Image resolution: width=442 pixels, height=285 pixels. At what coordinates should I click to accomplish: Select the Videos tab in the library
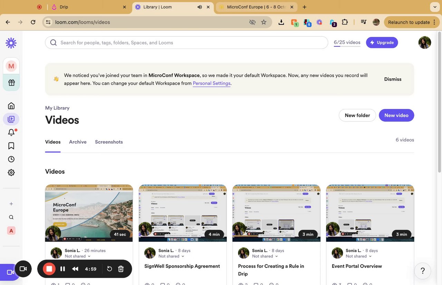53,142
